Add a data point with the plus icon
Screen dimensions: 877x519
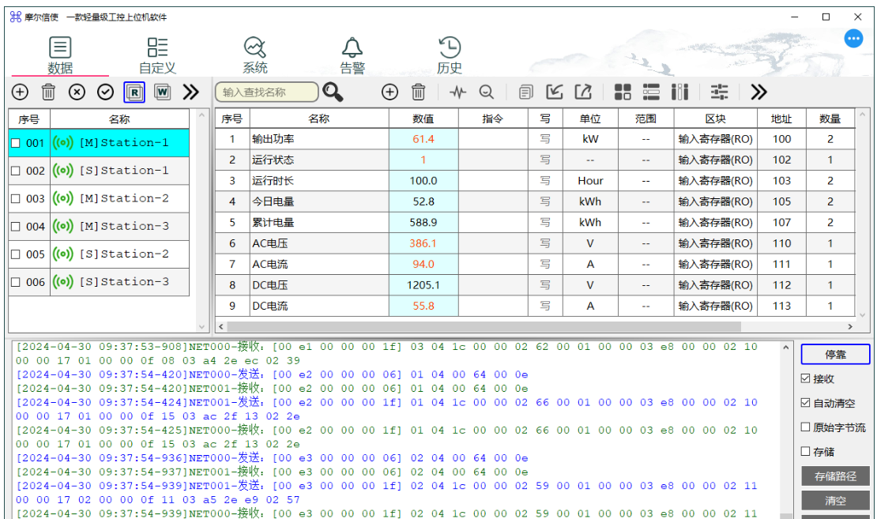[x=390, y=92]
